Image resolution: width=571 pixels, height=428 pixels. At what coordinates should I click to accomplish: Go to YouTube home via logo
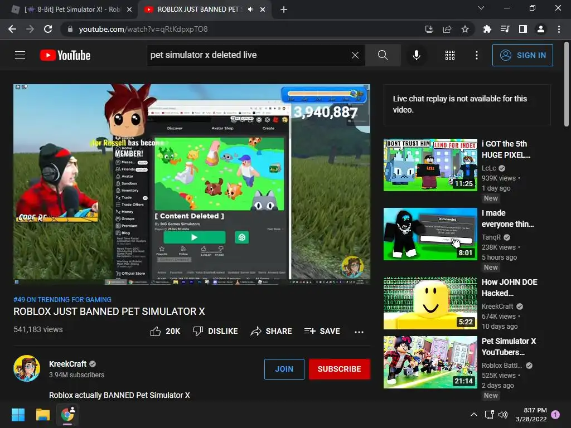(65, 55)
